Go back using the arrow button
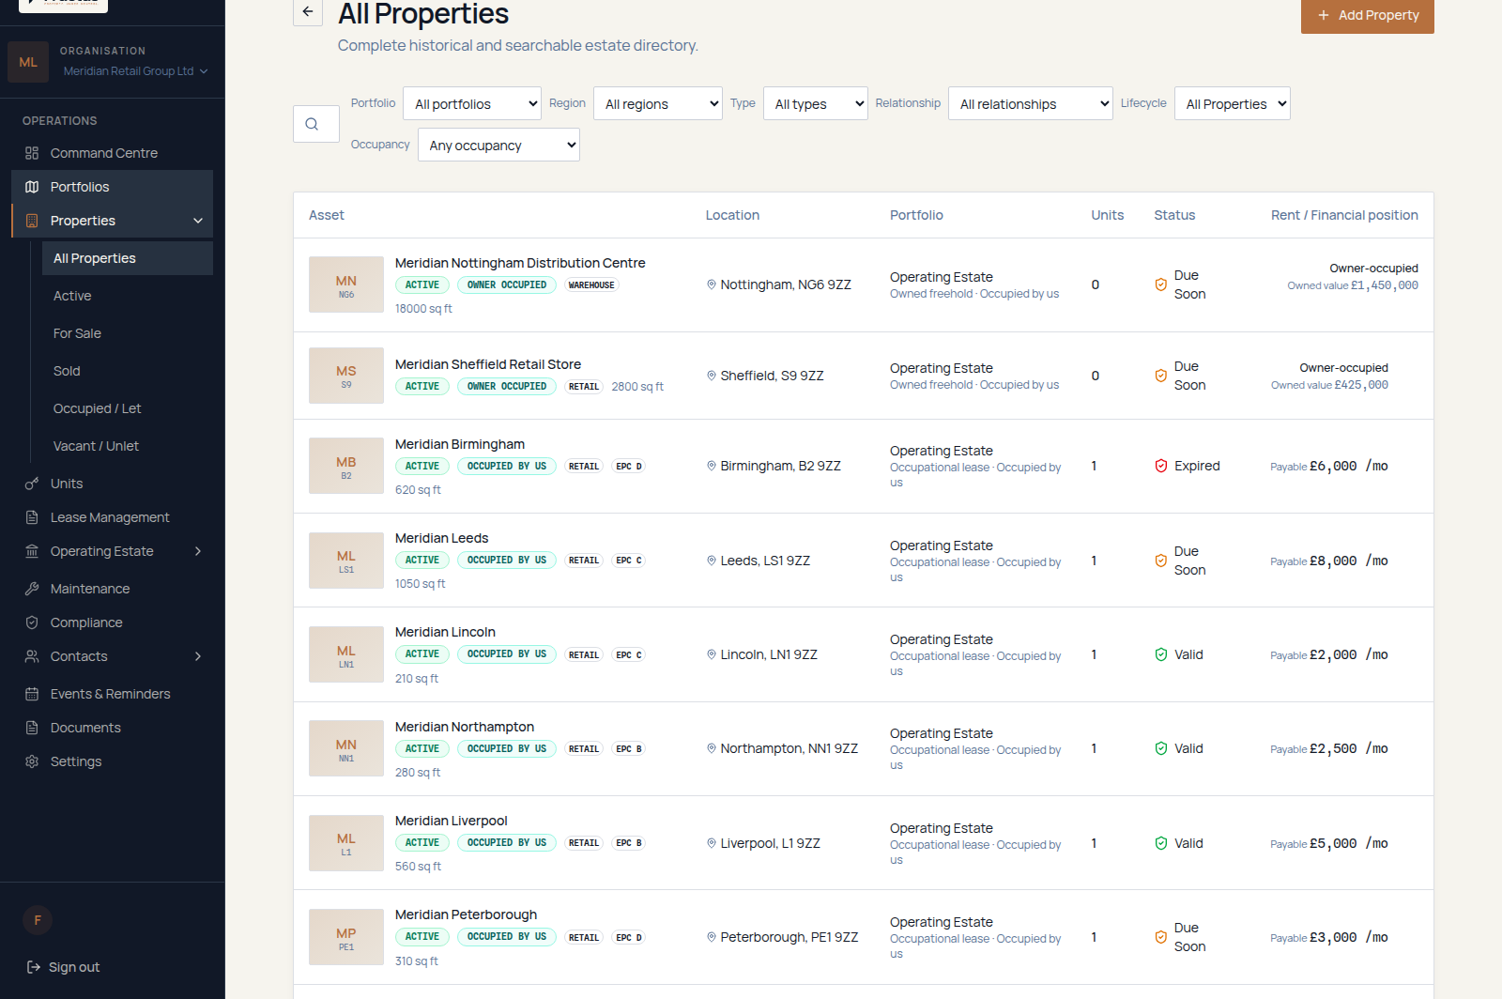This screenshot has width=1502, height=999. 308,12
